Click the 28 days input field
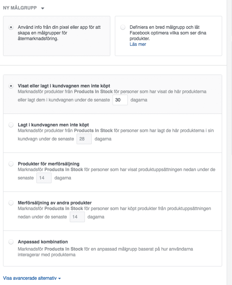232x285 pixels. (84, 139)
